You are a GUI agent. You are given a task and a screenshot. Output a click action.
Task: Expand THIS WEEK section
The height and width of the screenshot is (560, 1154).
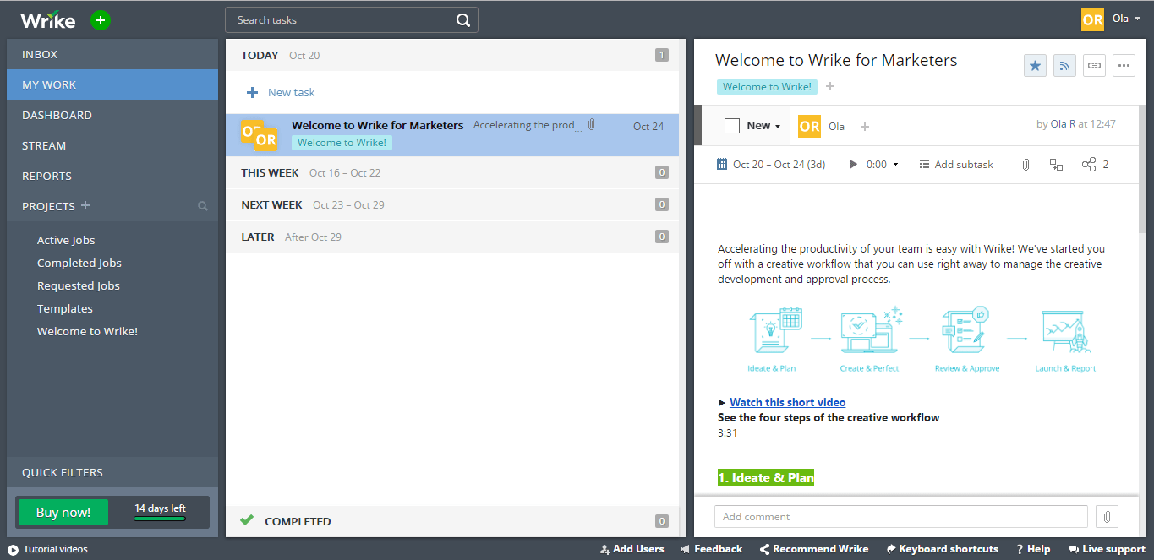452,172
